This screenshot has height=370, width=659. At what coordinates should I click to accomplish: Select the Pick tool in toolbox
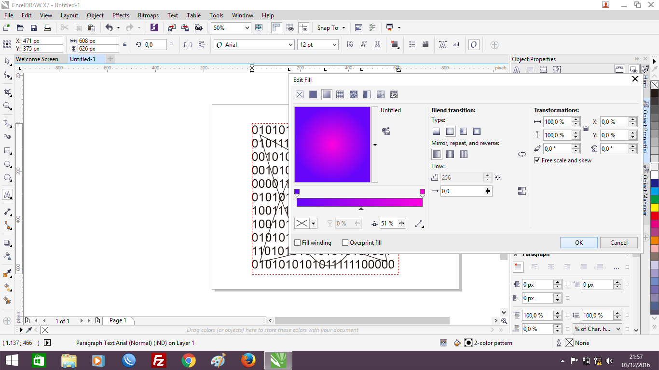click(x=7, y=61)
